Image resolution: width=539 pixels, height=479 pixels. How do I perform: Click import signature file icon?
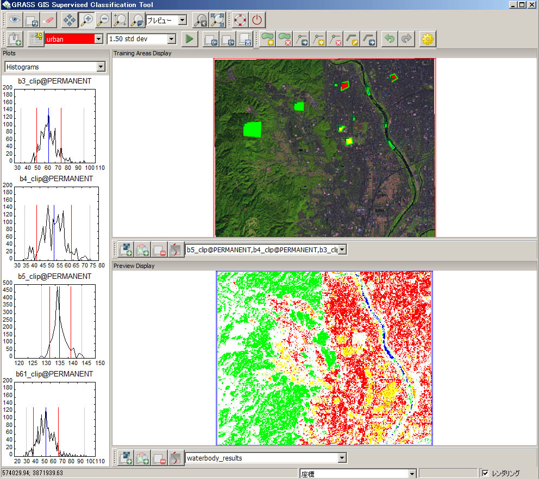tap(211, 39)
